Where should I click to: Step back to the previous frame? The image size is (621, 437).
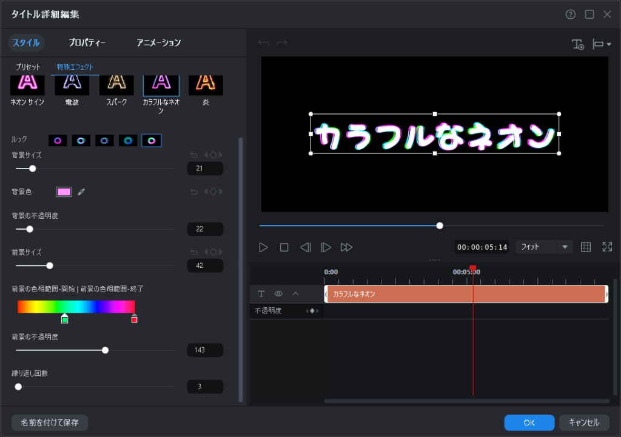[x=305, y=247]
